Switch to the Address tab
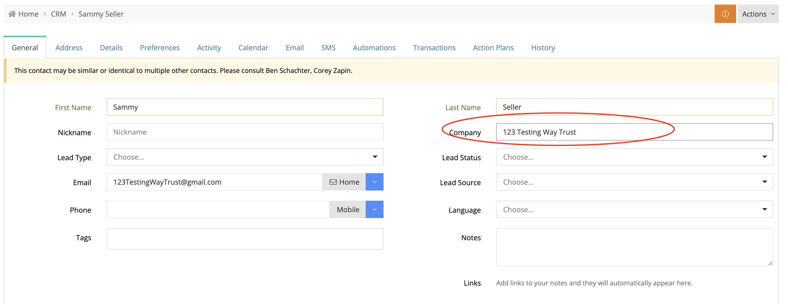Image resolution: width=788 pixels, height=304 pixels. coord(69,48)
